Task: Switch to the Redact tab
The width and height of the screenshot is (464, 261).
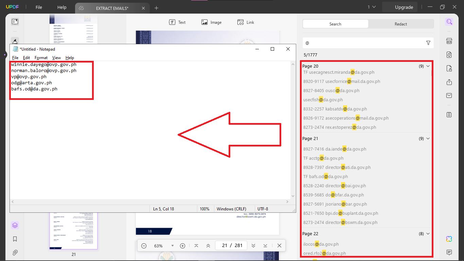Action: tap(400, 24)
